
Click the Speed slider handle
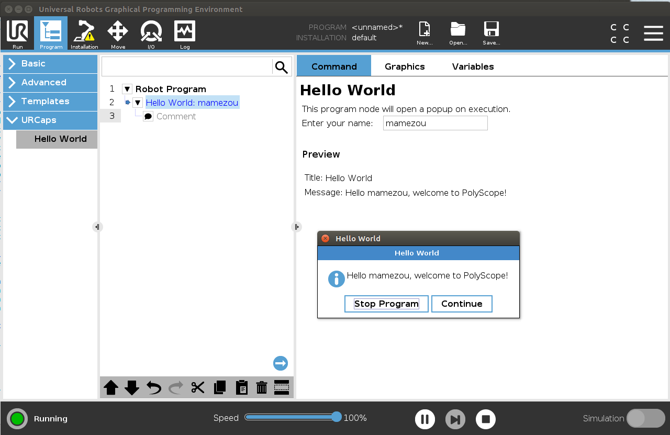tap(337, 417)
